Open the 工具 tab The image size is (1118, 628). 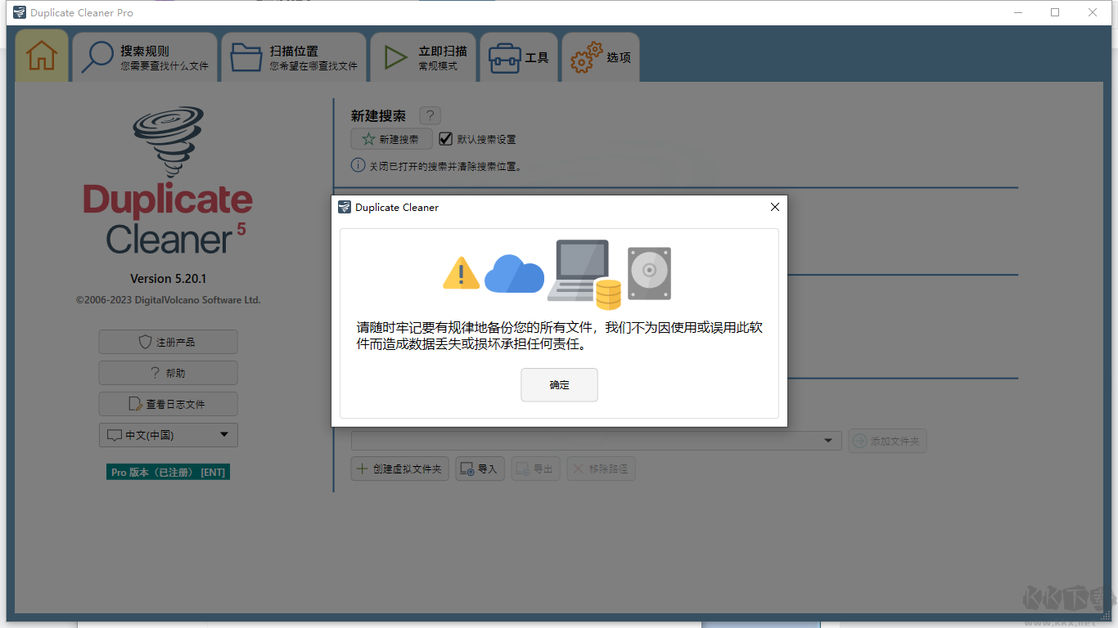click(x=519, y=57)
